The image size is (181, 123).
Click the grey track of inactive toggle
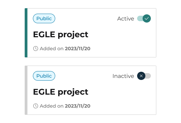pos(148,76)
